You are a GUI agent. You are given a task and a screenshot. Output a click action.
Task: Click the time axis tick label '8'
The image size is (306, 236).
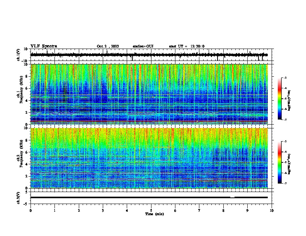click(223, 211)
